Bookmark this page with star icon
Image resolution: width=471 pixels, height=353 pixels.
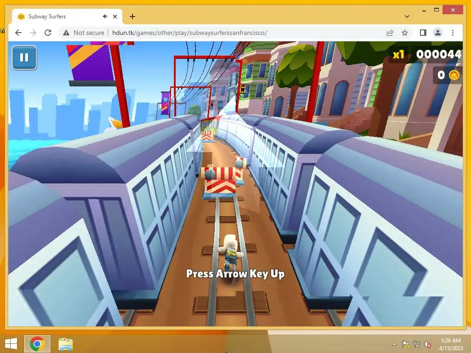[405, 33]
